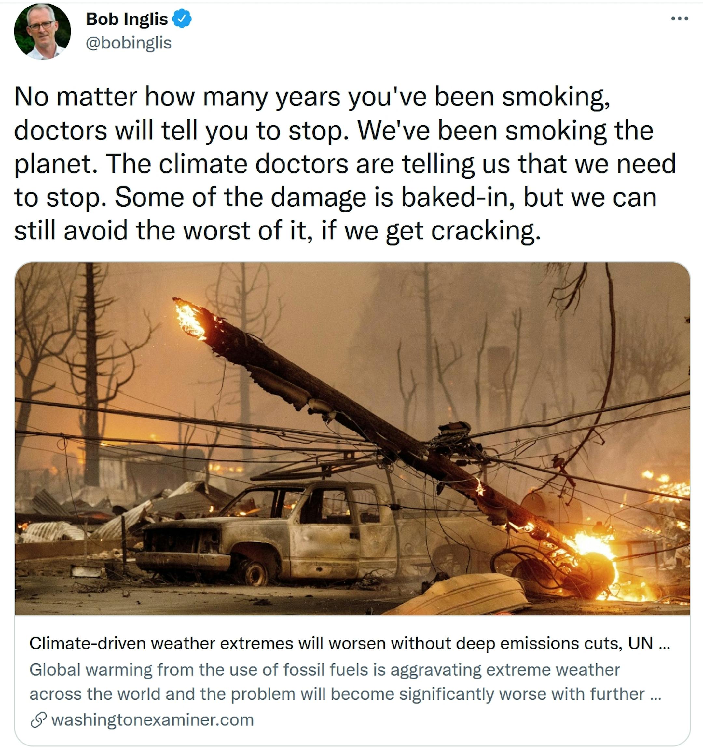703x752 pixels.
Task: Open the Bob Inglis display name link
Action: (127, 19)
